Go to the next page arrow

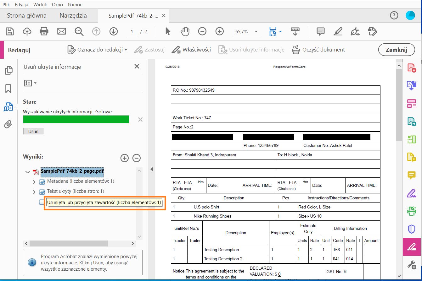(113, 31)
